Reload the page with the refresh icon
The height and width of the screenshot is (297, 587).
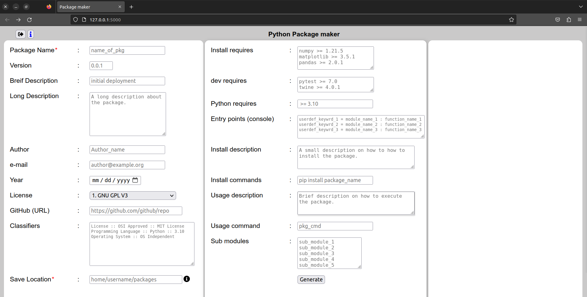click(29, 20)
